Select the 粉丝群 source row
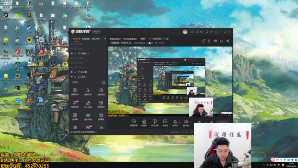The width and height of the screenshot is (298, 168). [x=88, y=72]
